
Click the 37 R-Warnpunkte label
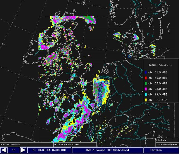pyautogui.click(x=167, y=144)
